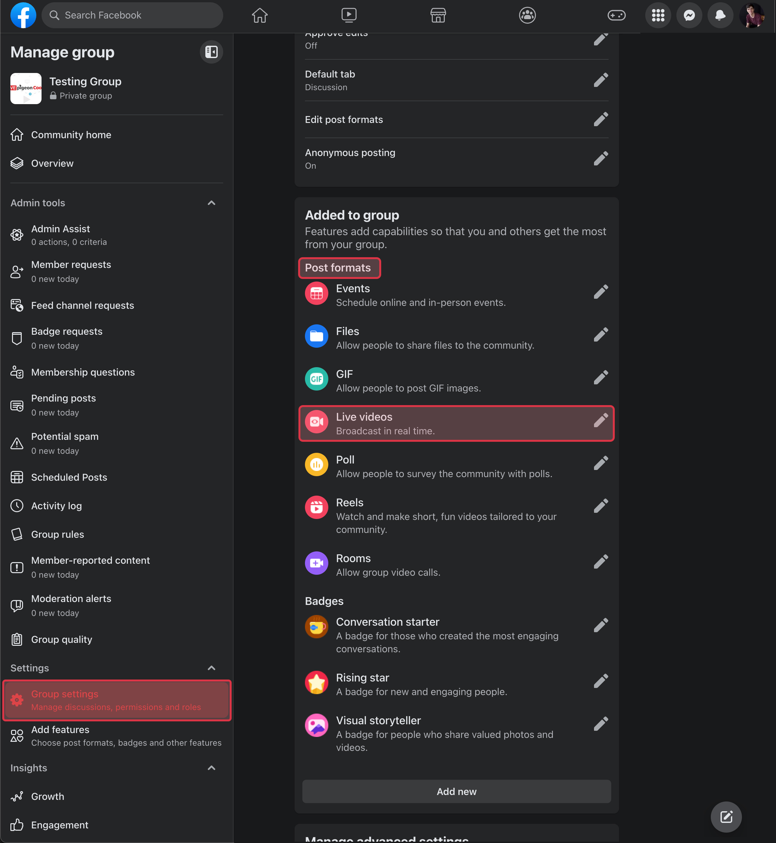Open the notifications bell icon
776x843 pixels.
click(x=720, y=16)
